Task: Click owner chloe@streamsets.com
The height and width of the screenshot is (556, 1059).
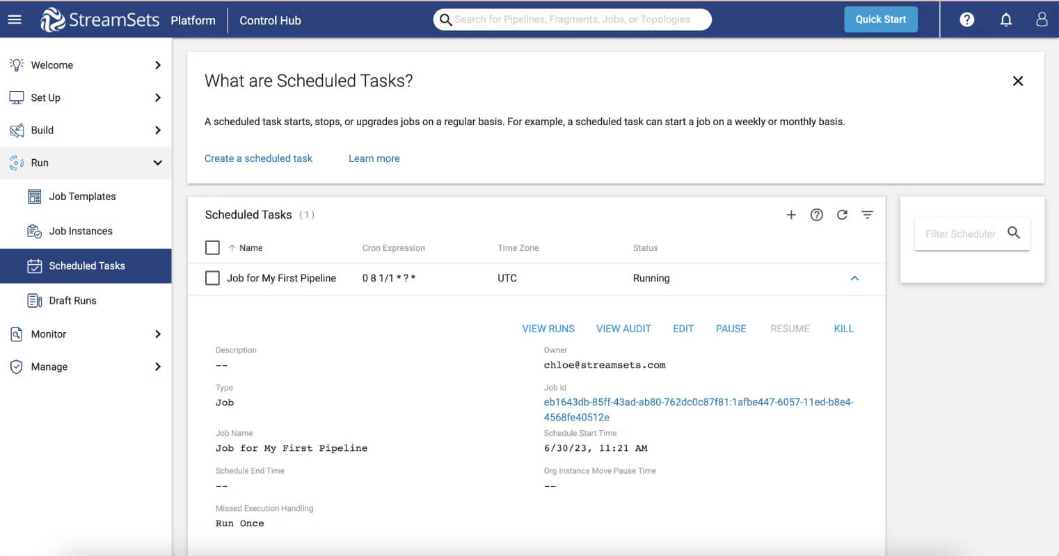Action: 605,365
